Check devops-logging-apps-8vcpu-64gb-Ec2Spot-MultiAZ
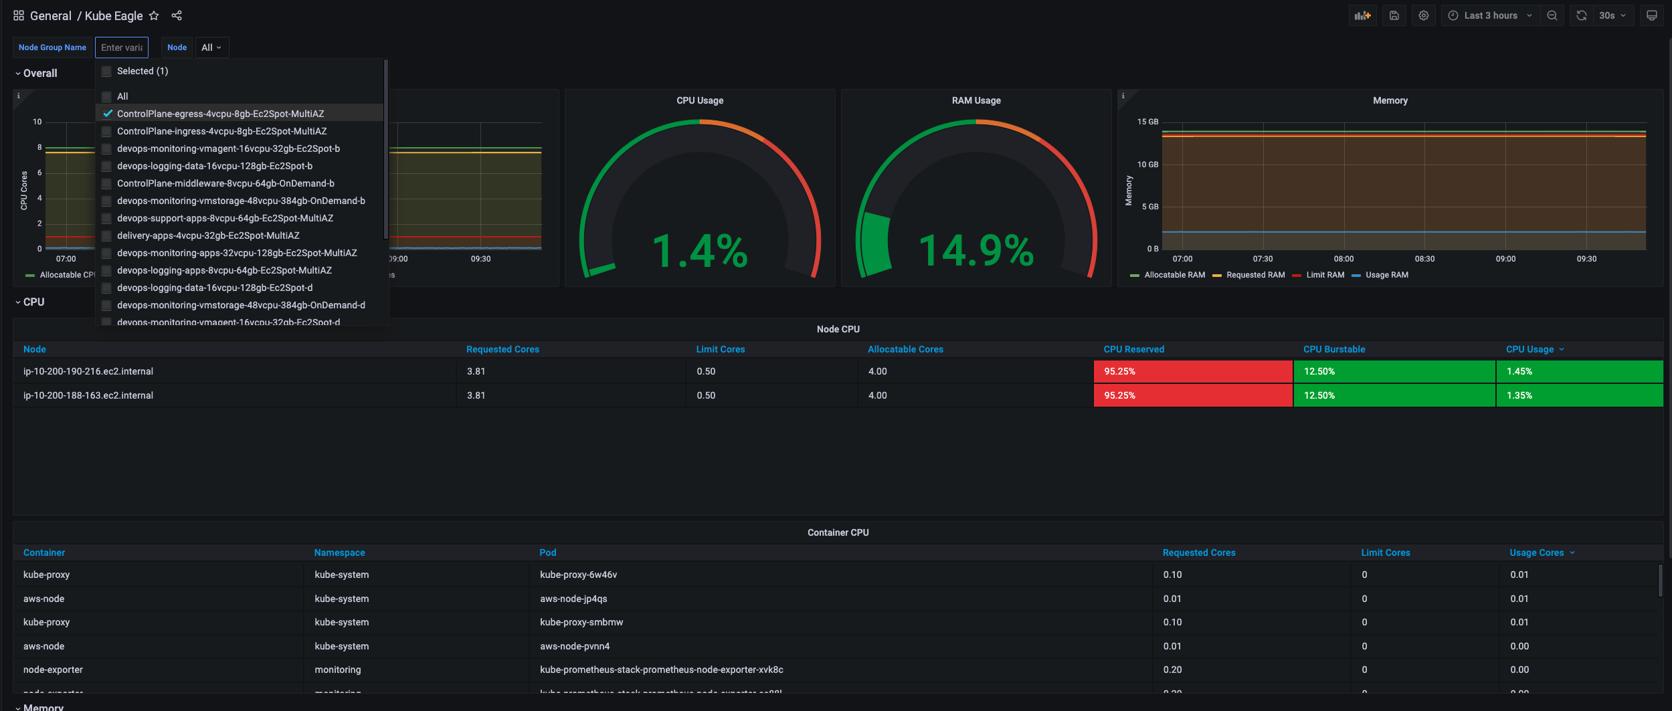Image resolution: width=1672 pixels, height=711 pixels. [106, 270]
